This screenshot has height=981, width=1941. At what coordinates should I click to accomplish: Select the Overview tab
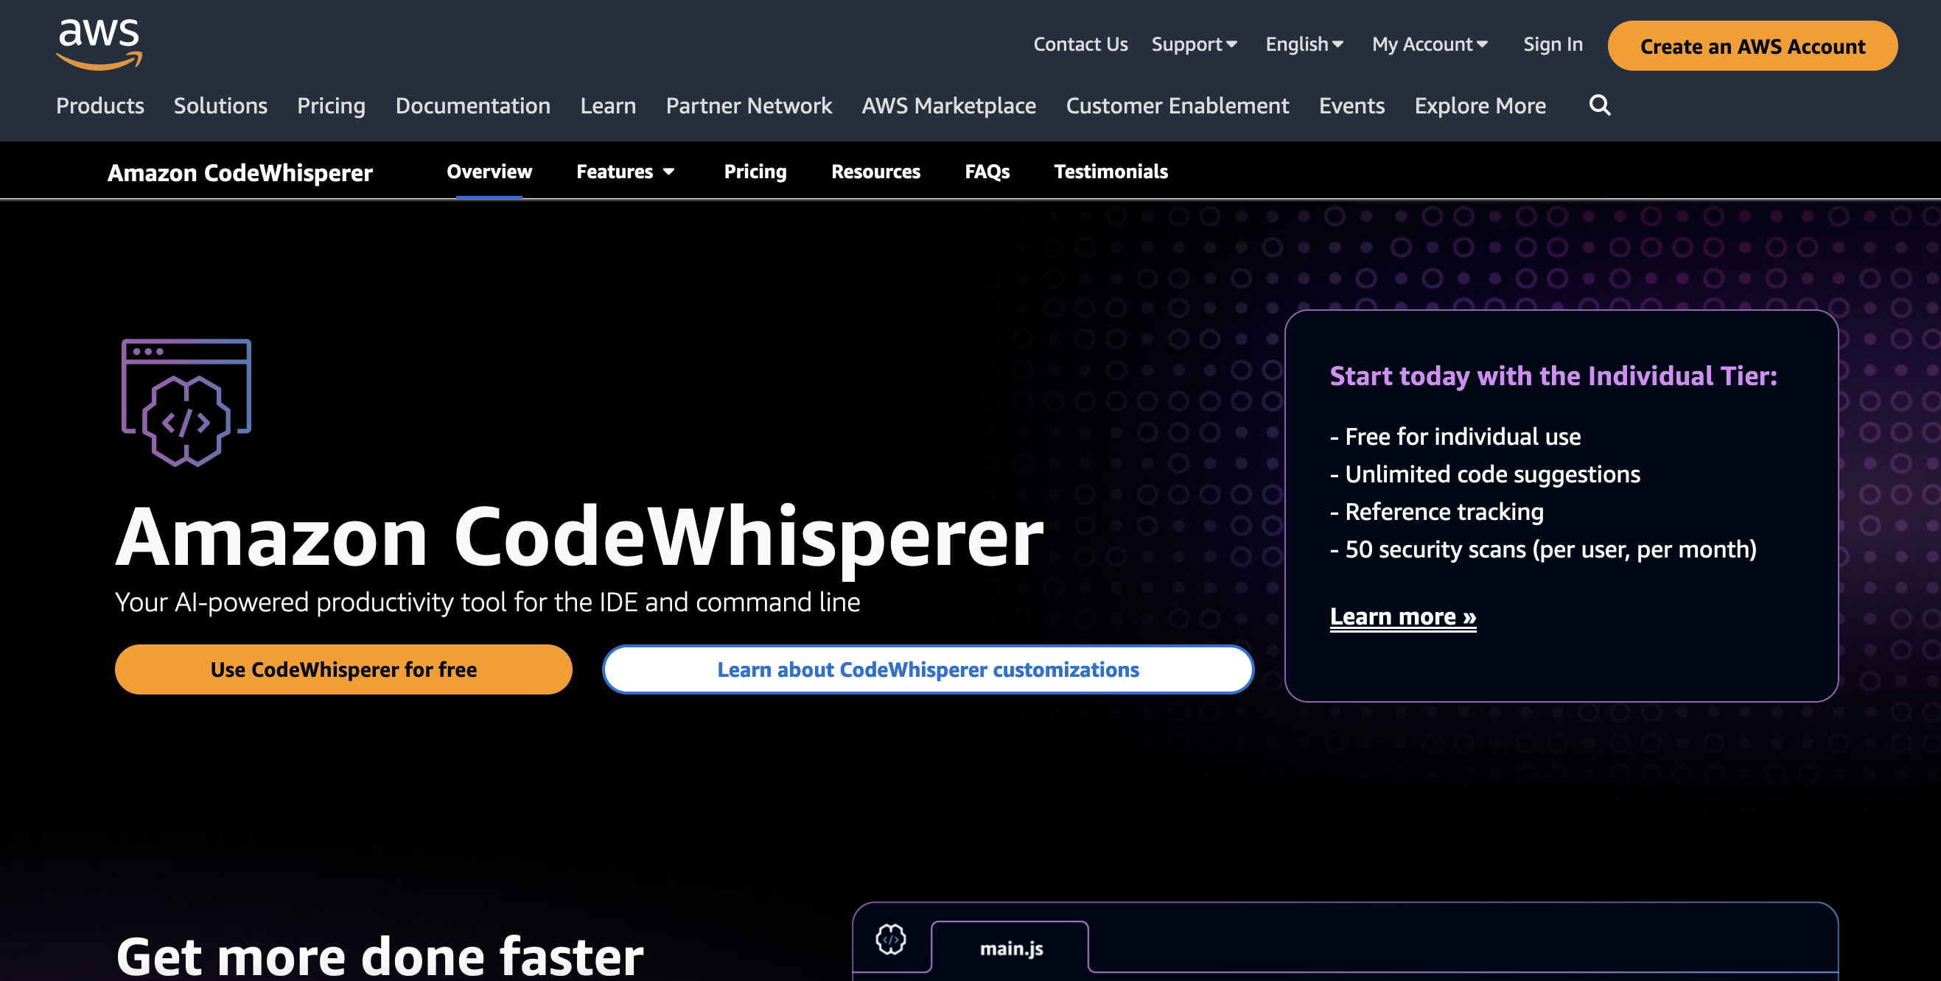[489, 172]
